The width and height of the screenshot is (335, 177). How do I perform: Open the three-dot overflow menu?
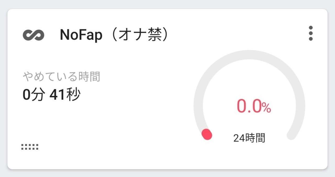311,33
